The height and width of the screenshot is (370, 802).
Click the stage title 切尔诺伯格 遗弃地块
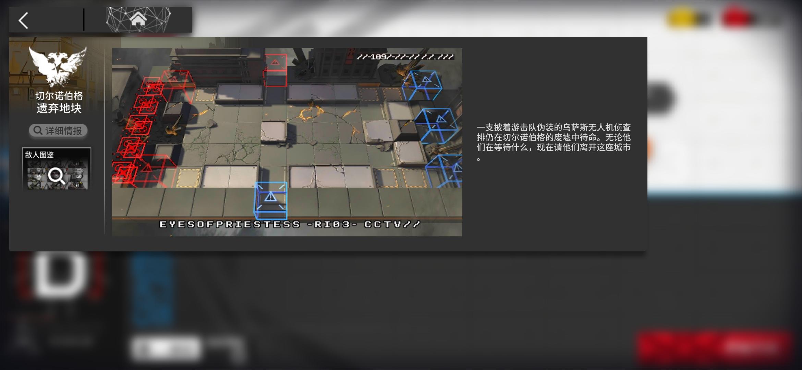(x=59, y=102)
